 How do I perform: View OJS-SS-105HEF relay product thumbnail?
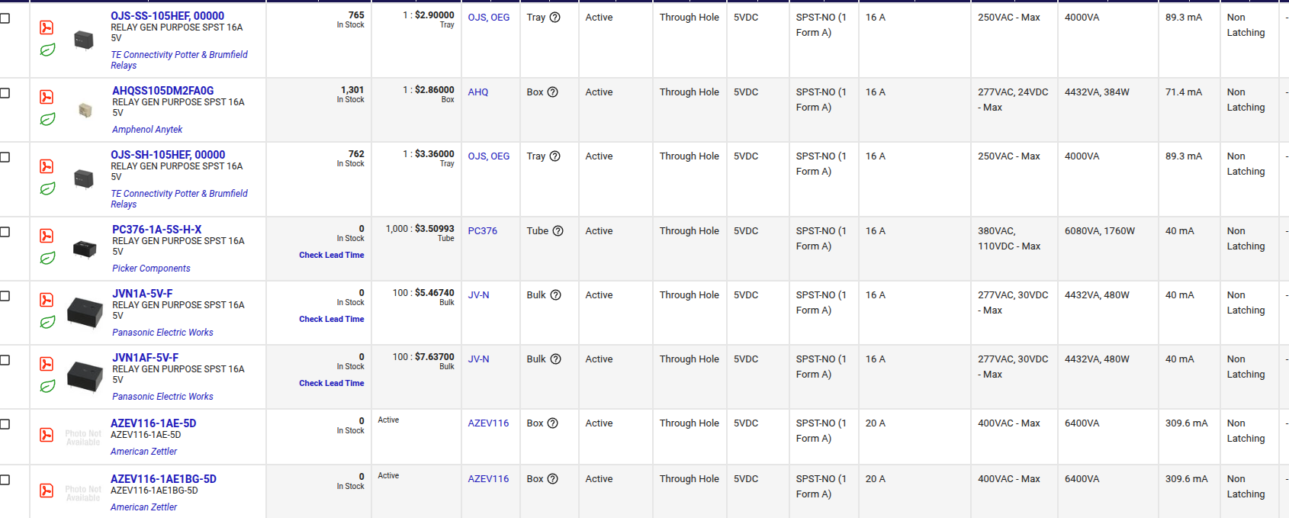coord(83,40)
